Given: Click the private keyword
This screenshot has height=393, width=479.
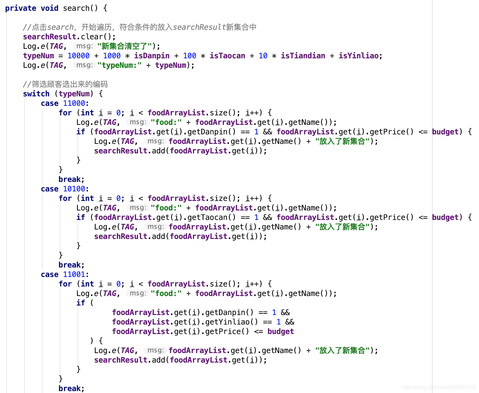Looking at the screenshot, I should [21, 8].
